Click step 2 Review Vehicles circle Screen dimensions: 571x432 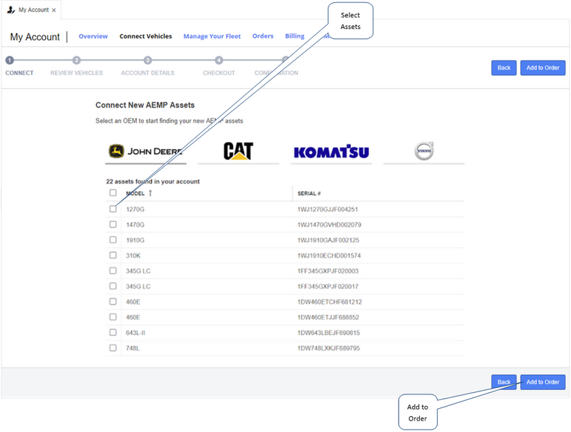point(76,61)
